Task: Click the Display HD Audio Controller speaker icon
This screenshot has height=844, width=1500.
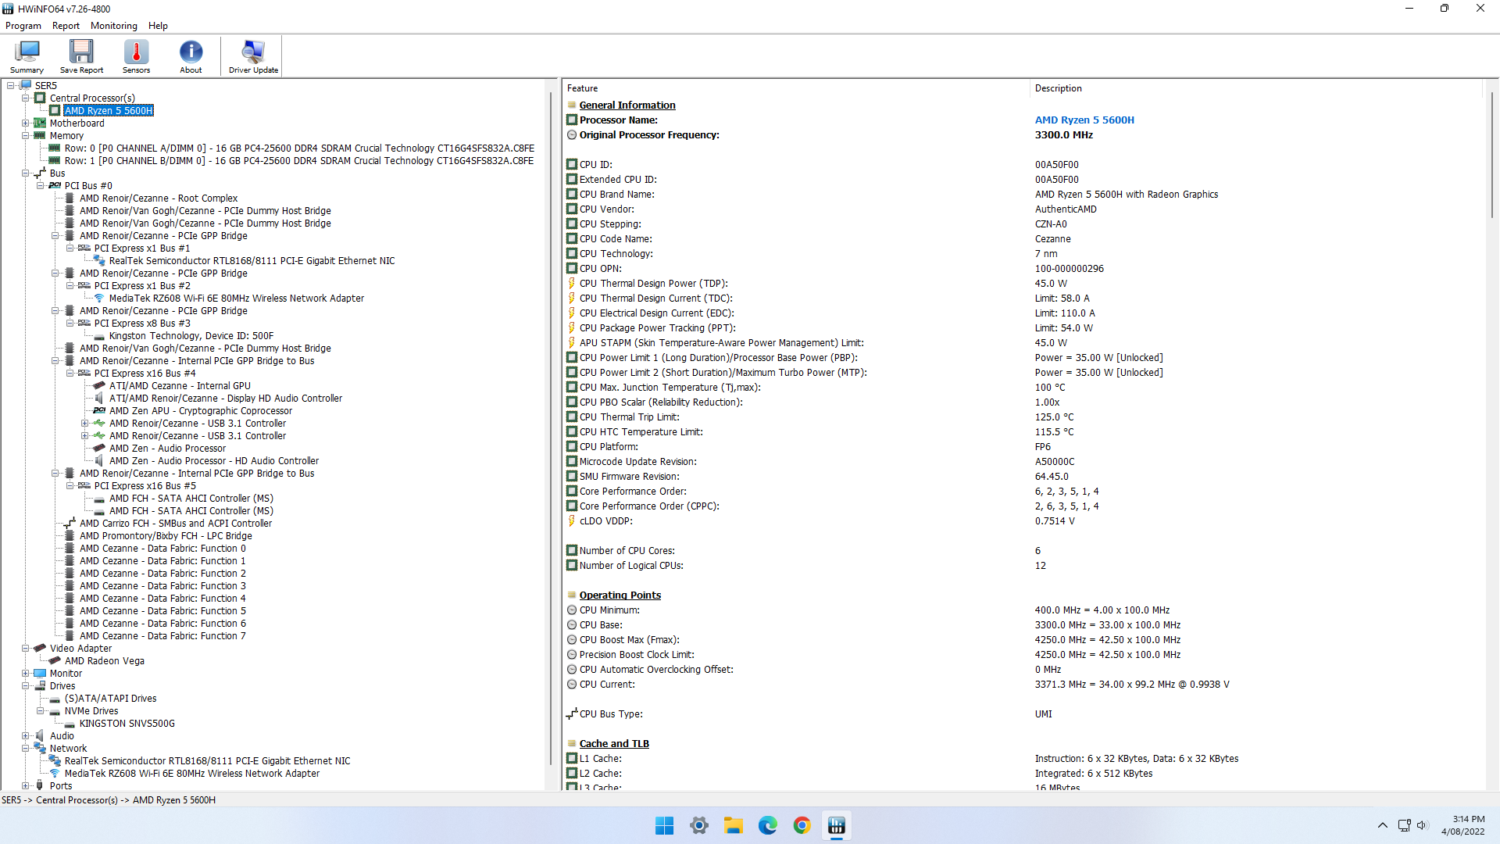Action: point(99,399)
